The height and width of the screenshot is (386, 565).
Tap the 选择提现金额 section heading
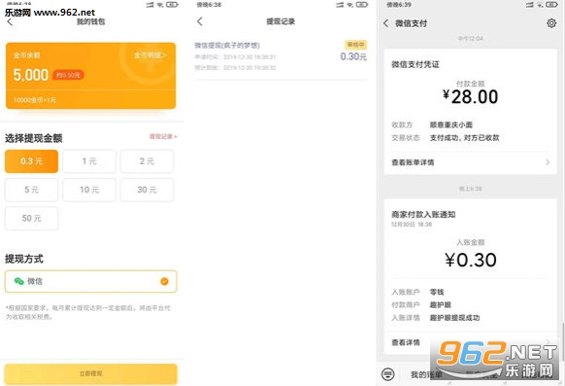34,138
